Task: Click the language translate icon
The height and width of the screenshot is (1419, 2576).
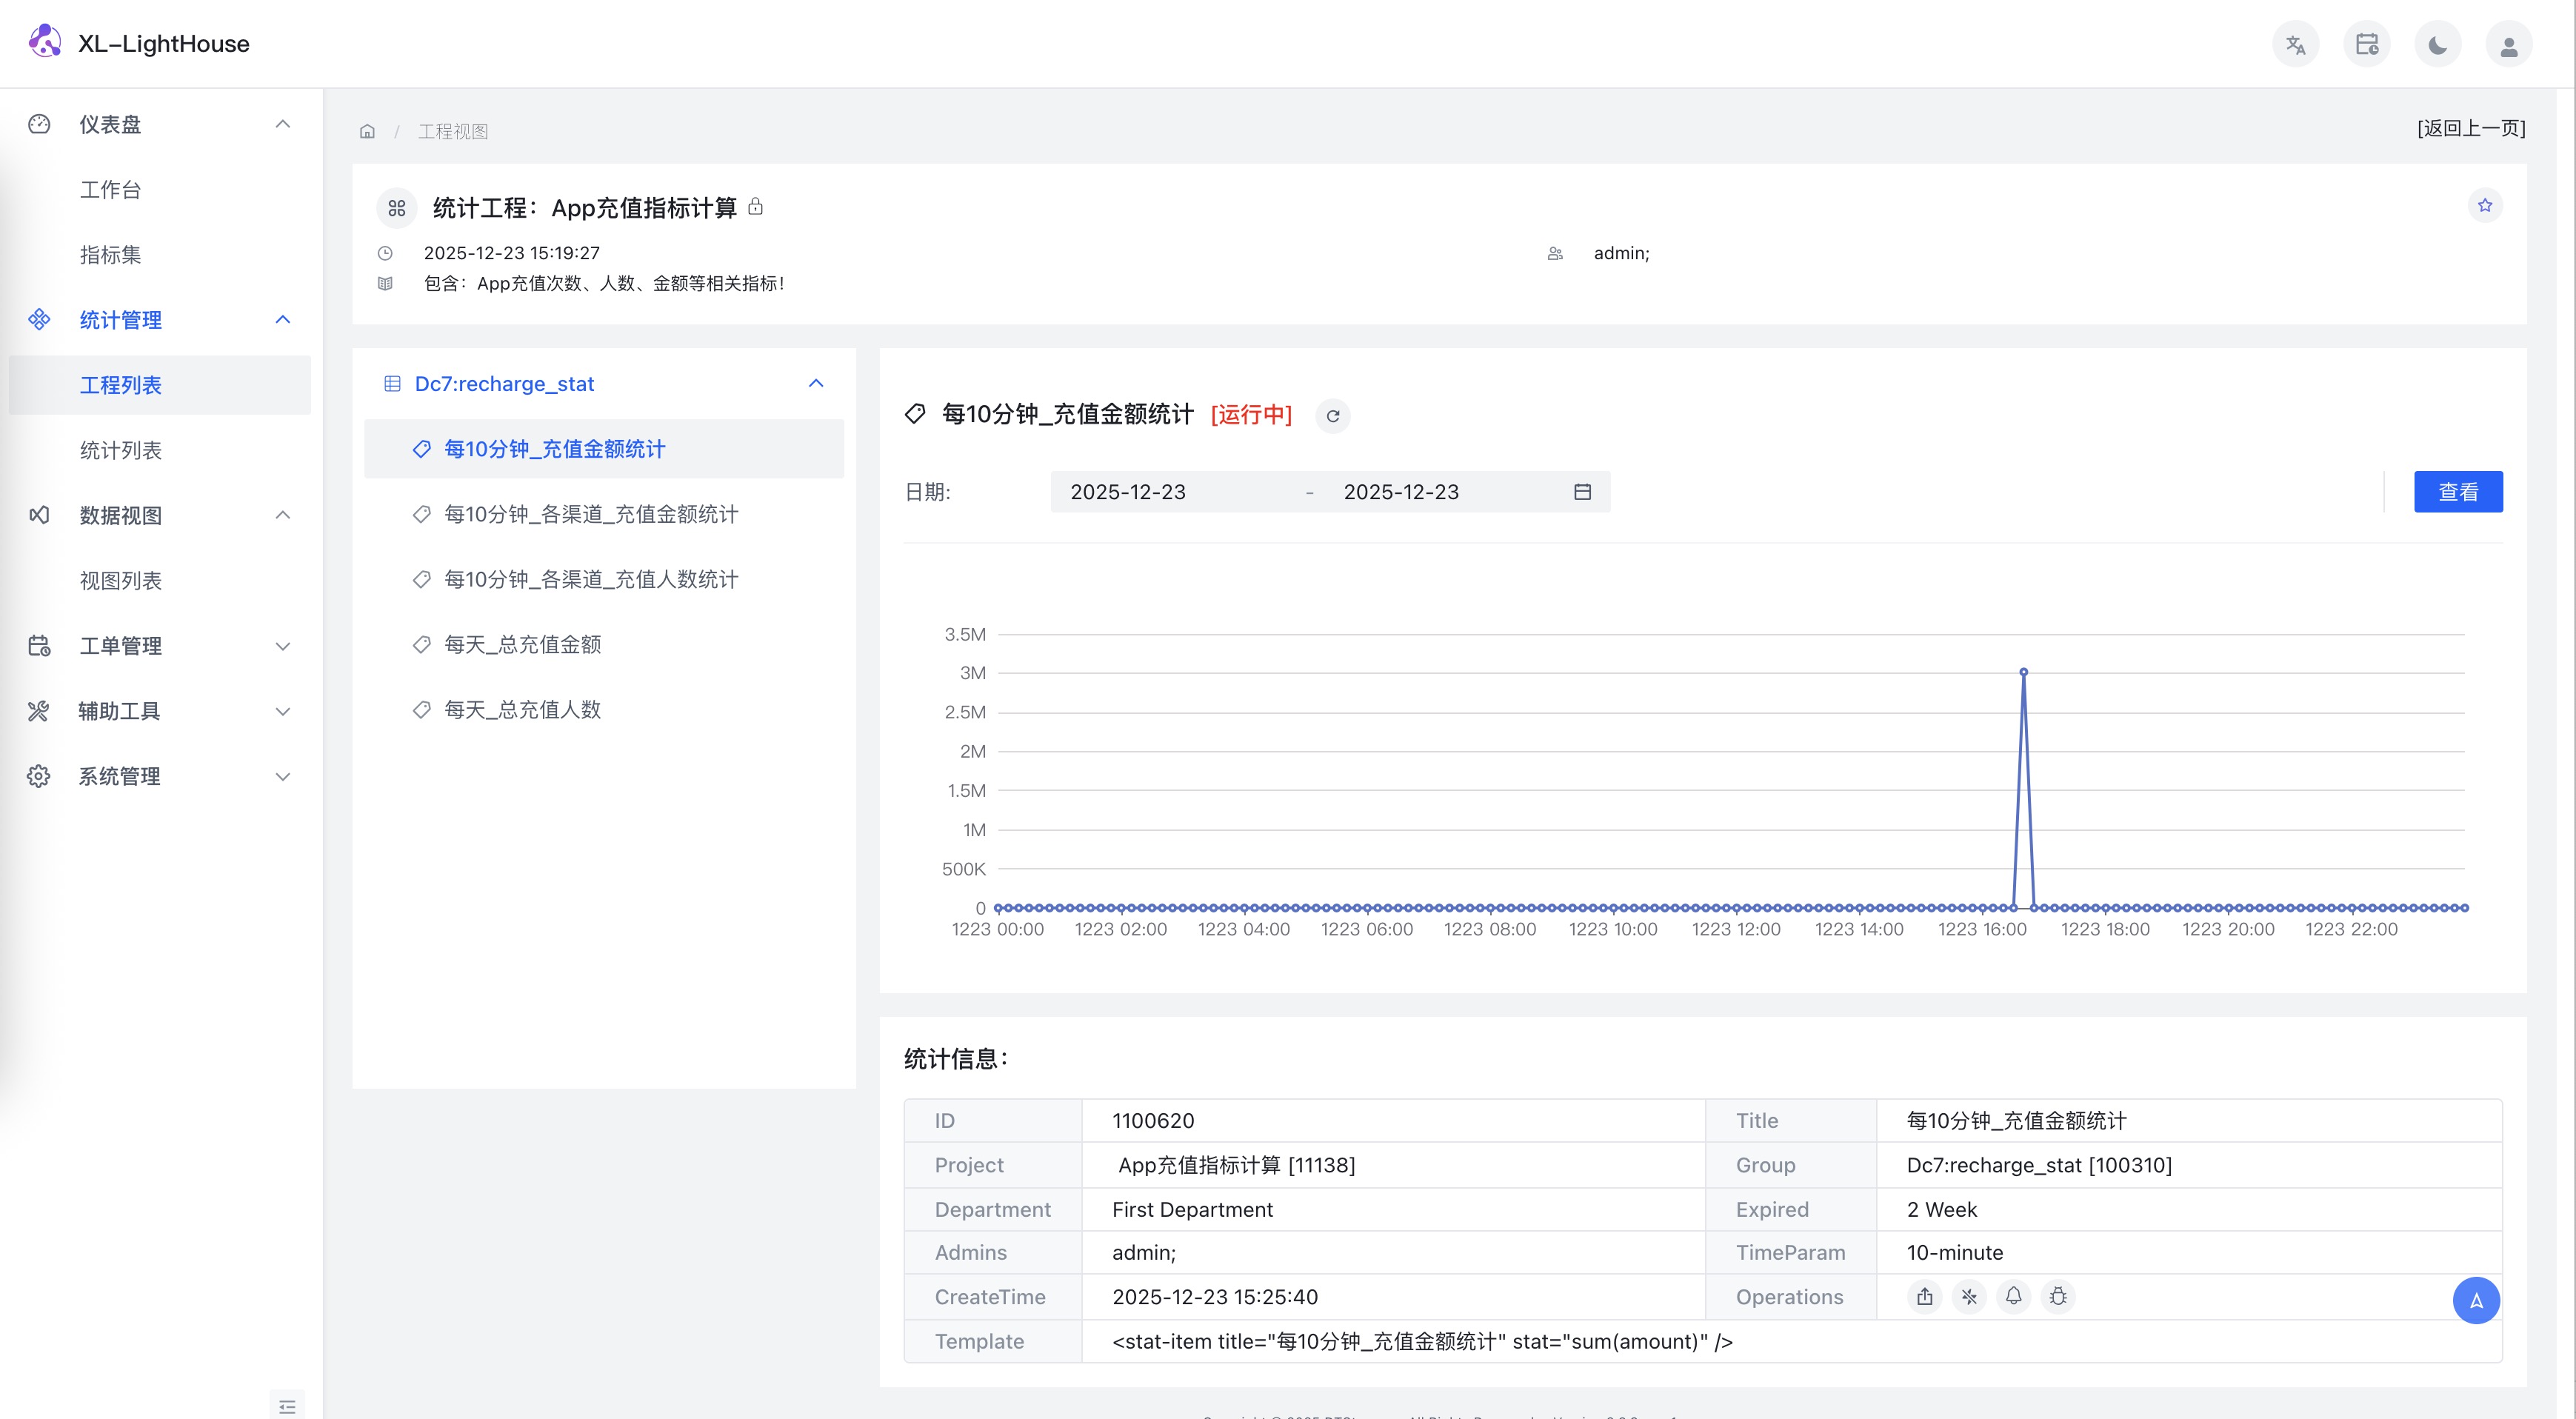Action: click(2295, 45)
